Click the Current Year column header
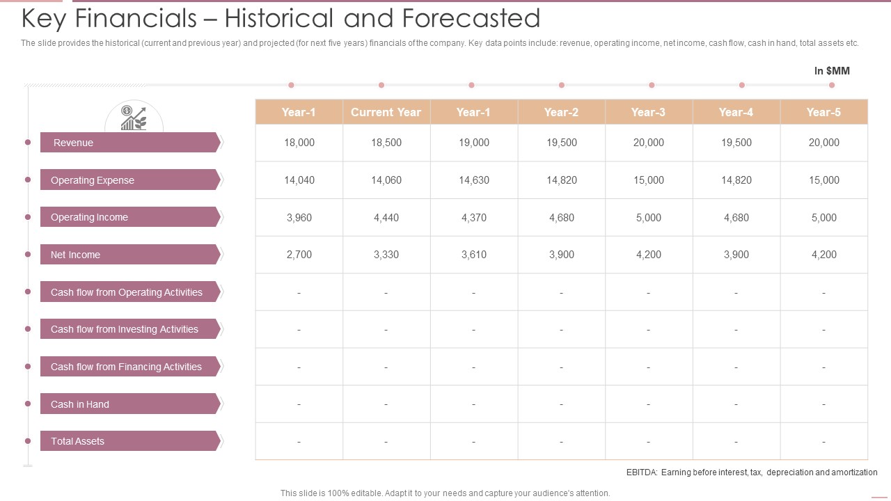This screenshot has width=891, height=501. [386, 112]
